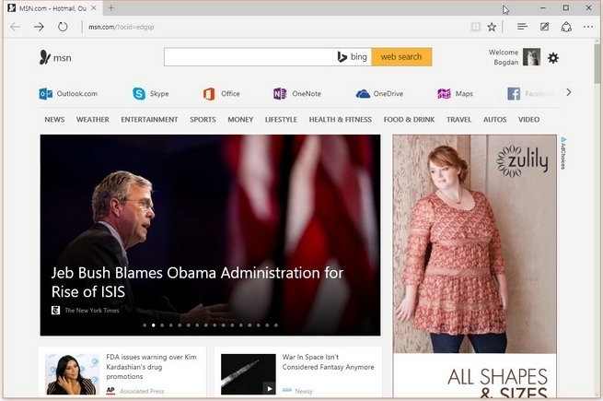Show more services with right chevron

click(569, 92)
